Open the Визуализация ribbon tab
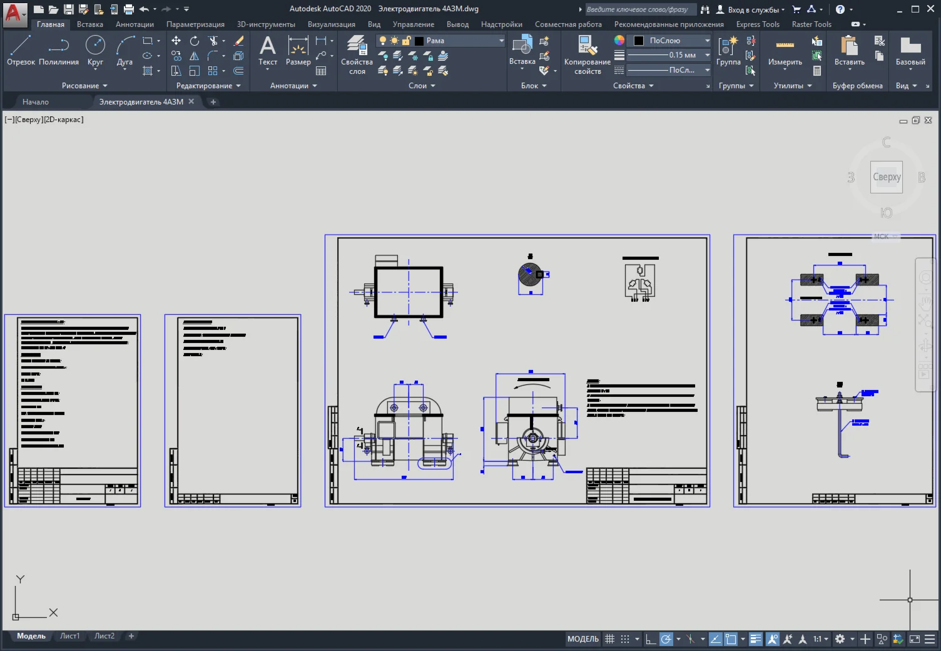Viewport: 941px width, 651px height. point(332,24)
